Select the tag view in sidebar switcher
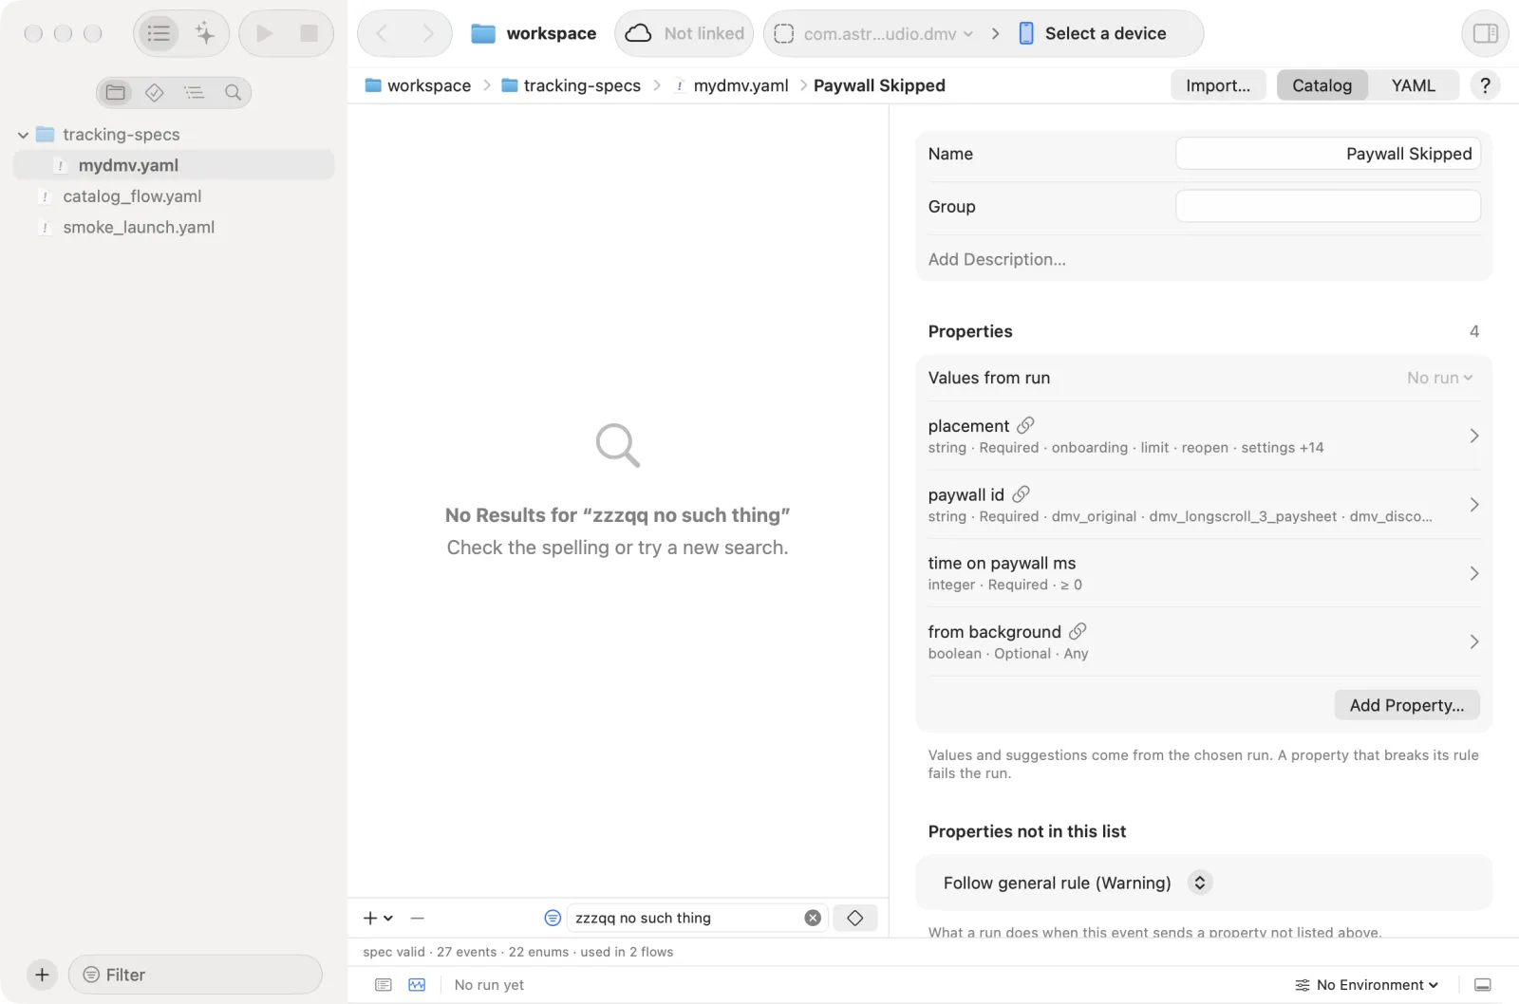Viewport: 1519px width, 1004px height. [x=155, y=92]
